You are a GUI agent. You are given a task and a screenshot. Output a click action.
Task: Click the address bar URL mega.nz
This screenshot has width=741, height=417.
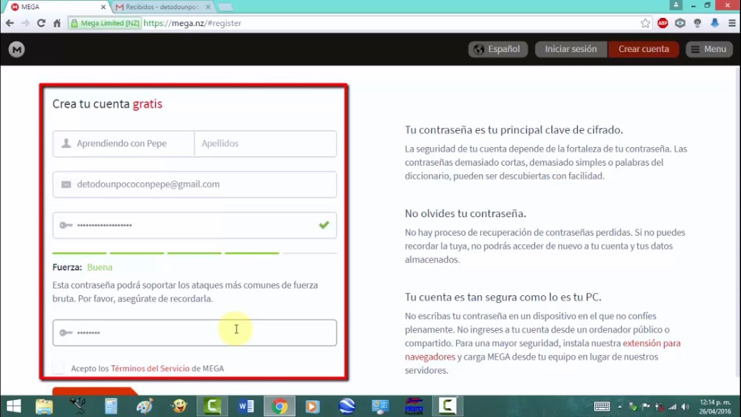[x=192, y=23]
